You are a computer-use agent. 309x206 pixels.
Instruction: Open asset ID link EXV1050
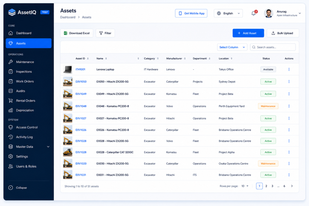(81, 81)
